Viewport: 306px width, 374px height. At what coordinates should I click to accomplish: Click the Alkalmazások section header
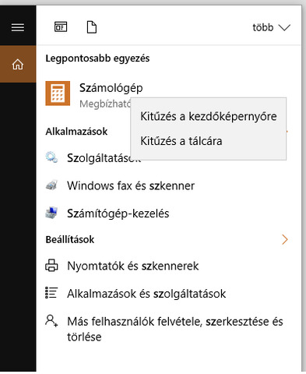[x=76, y=132]
